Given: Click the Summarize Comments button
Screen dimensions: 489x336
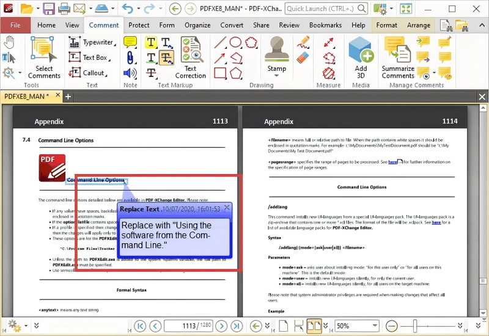Looking at the screenshot, I should coord(398,58).
